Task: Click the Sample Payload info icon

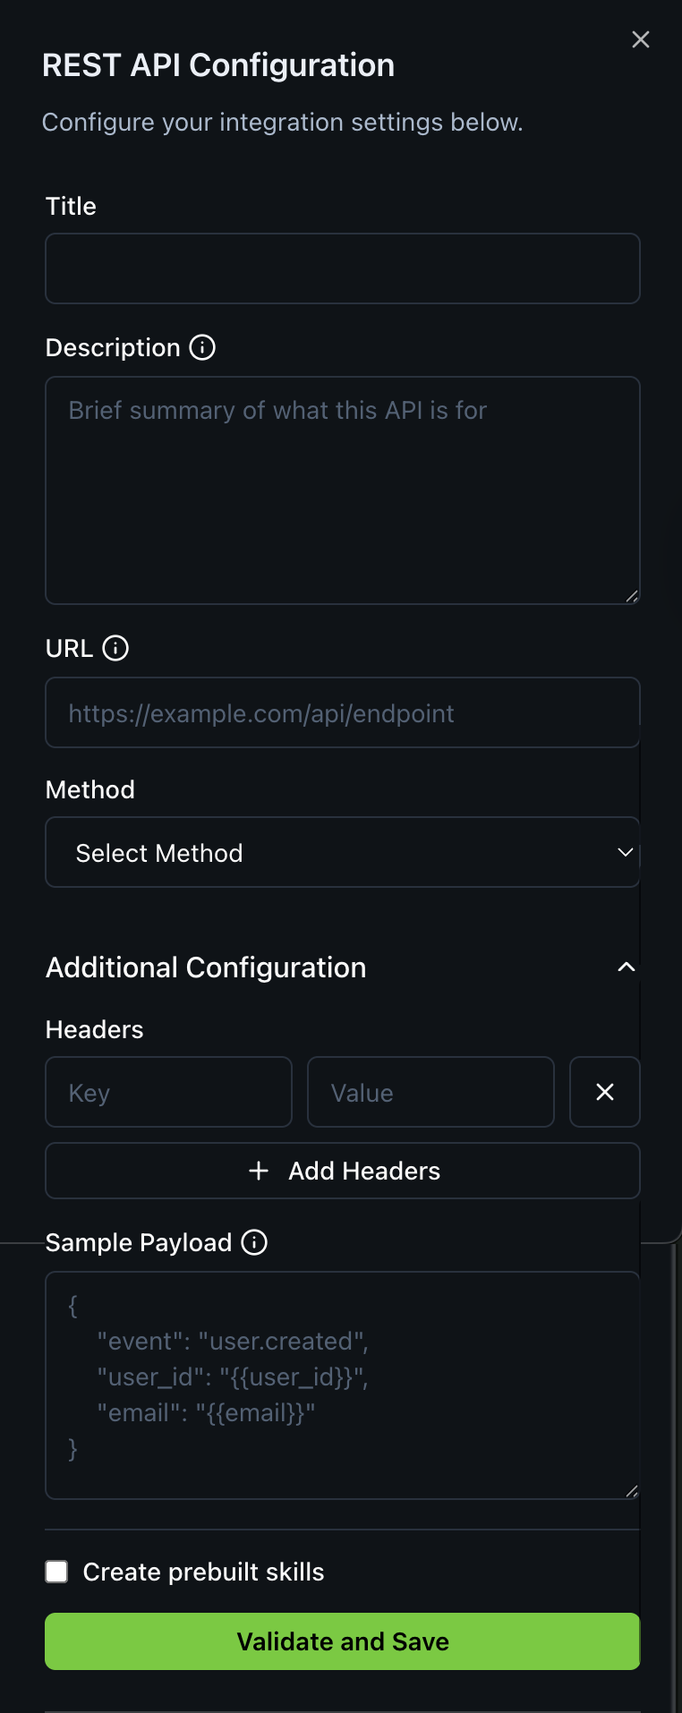Action: tap(254, 1242)
